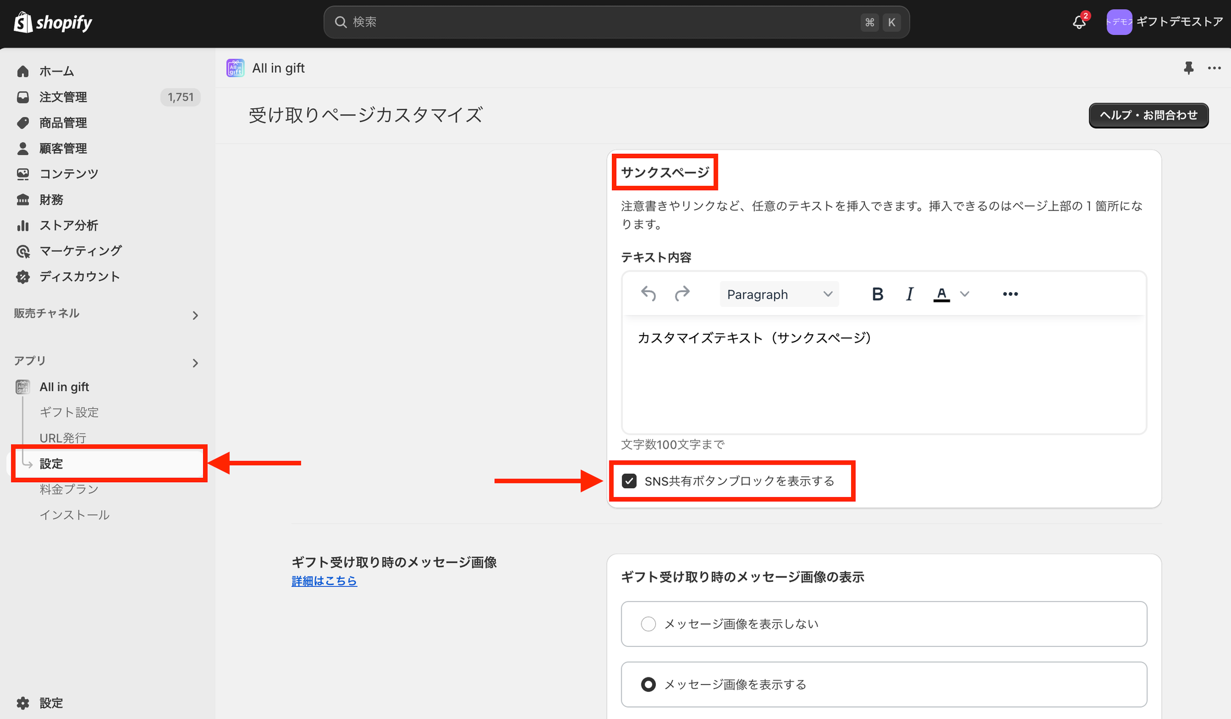
Task: Show more editor formatting options
Action: [1010, 294]
